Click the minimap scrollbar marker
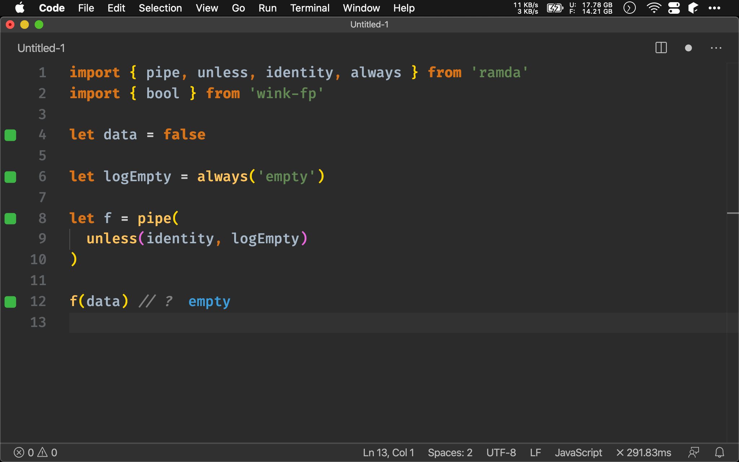 click(733, 213)
